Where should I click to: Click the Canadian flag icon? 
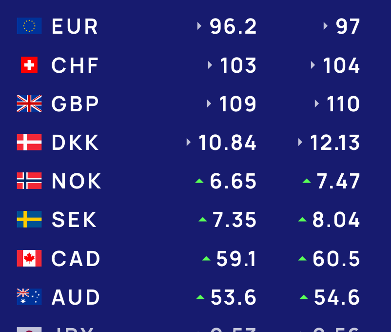coord(29,258)
